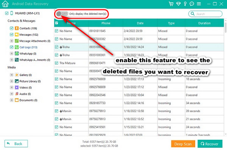The image size is (227, 150).
Task: Select Audio (0) category
Action: click(25, 94)
